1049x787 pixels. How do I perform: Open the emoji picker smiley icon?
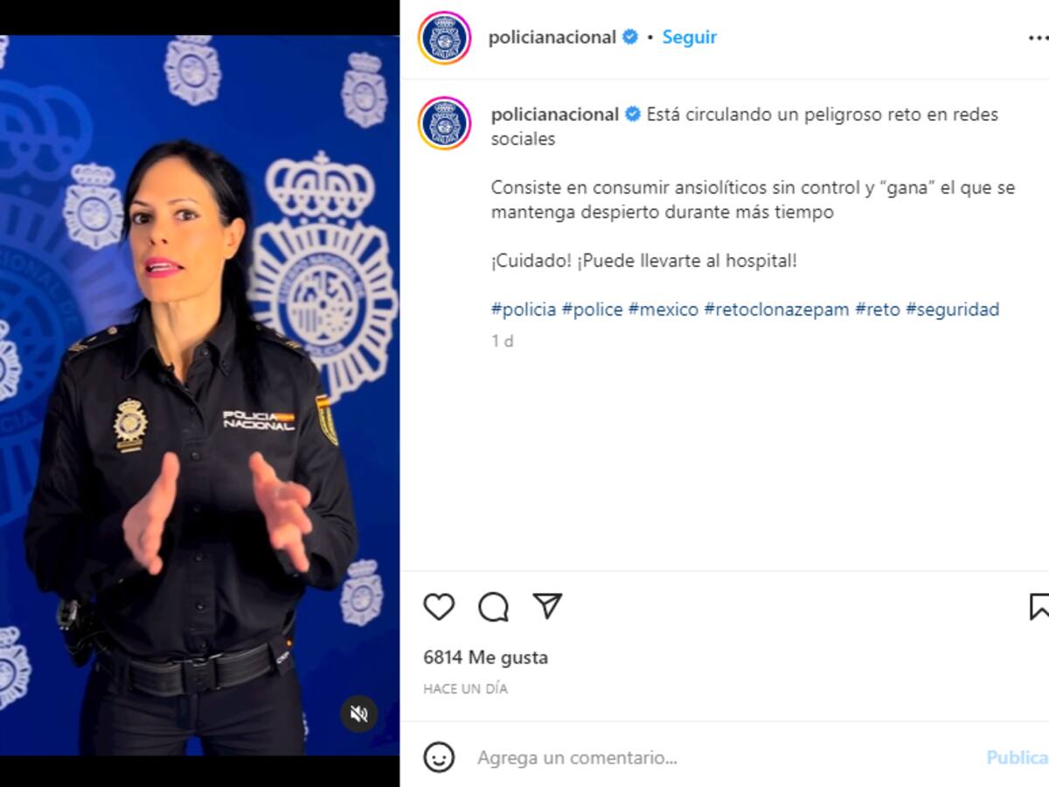[439, 757]
